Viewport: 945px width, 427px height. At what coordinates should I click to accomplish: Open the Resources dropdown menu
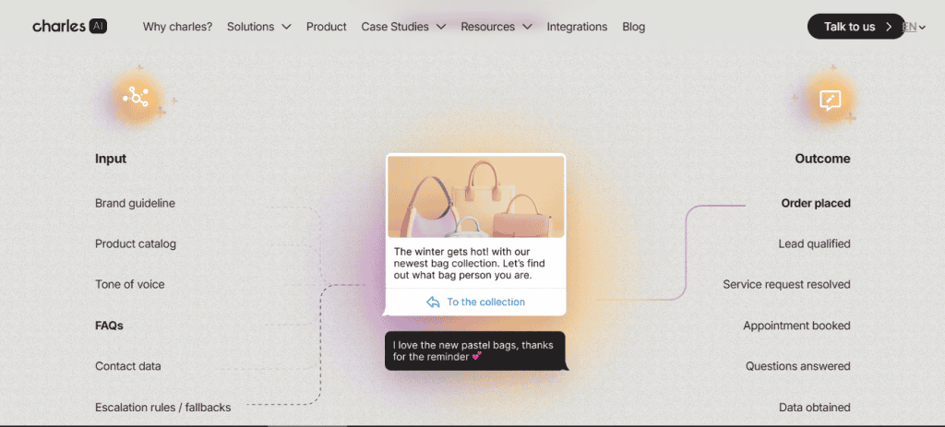pyautogui.click(x=496, y=27)
